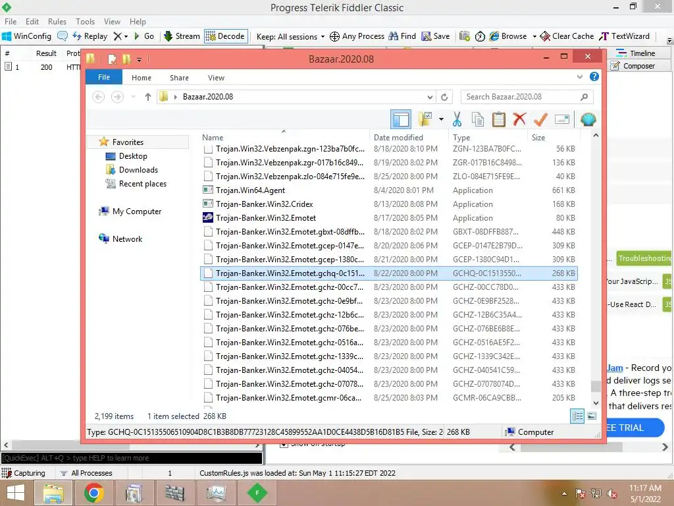Click Go to resume sessions in Fiddler
This screenshot has height=506, width=674.
point(144,37)
